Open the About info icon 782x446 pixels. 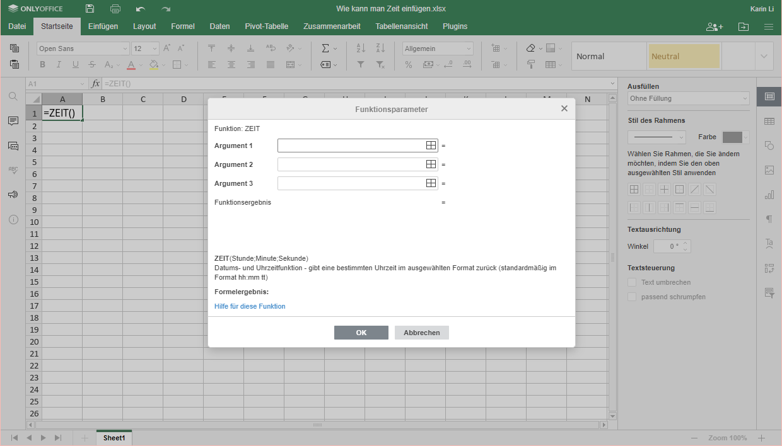(13, 219)
